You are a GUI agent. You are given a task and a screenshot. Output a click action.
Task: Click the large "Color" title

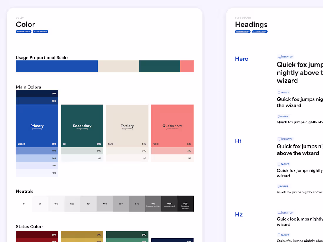[x=25, y=24]
